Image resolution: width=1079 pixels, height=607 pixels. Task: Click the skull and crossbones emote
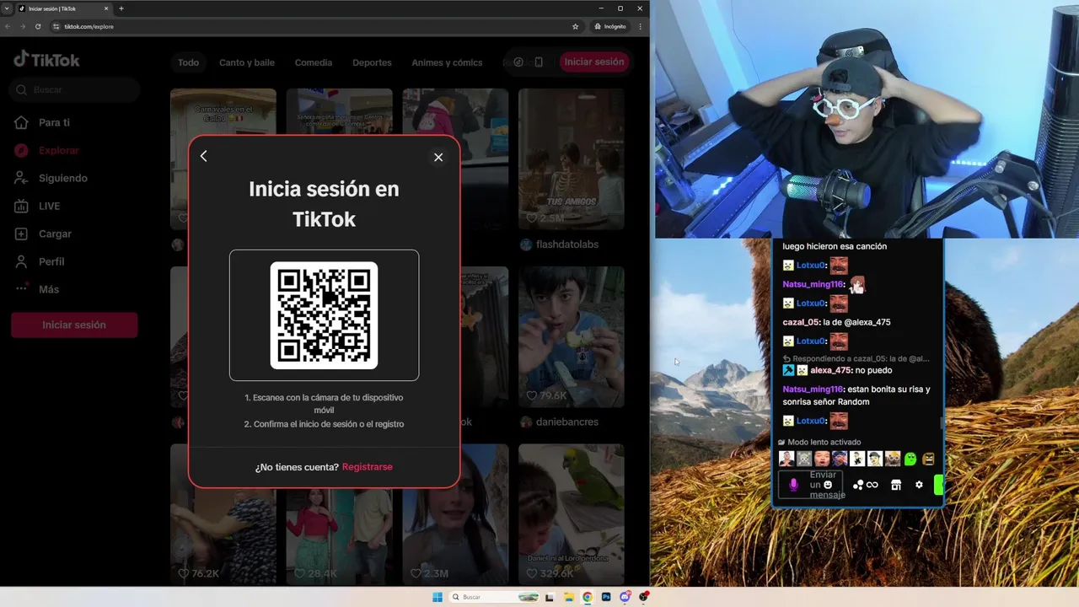click(x=804, y=459)
